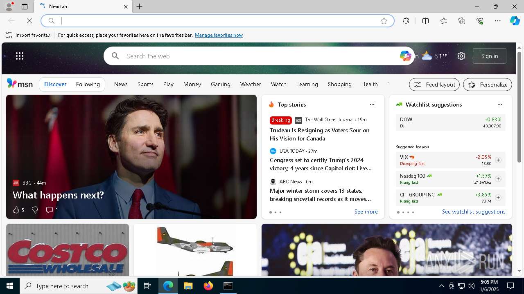The width and height of the screenshot is (524, 294).
Task: Open the clock showing 5:05 PM
Action: (490, 286)
